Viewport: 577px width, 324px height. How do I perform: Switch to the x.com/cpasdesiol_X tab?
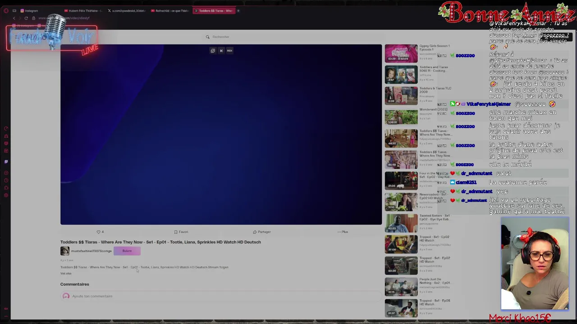pyautogui.click(x=126, y=11)
